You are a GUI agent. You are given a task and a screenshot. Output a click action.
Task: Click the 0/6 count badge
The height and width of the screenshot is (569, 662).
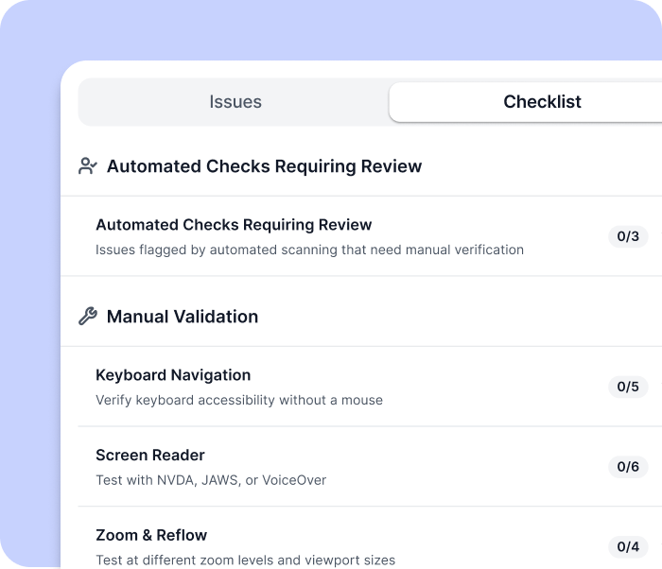(x=628, y=467)
